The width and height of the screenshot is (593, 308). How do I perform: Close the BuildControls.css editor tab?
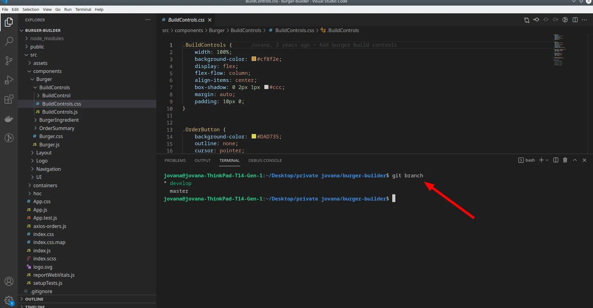[x=210, y=20]
